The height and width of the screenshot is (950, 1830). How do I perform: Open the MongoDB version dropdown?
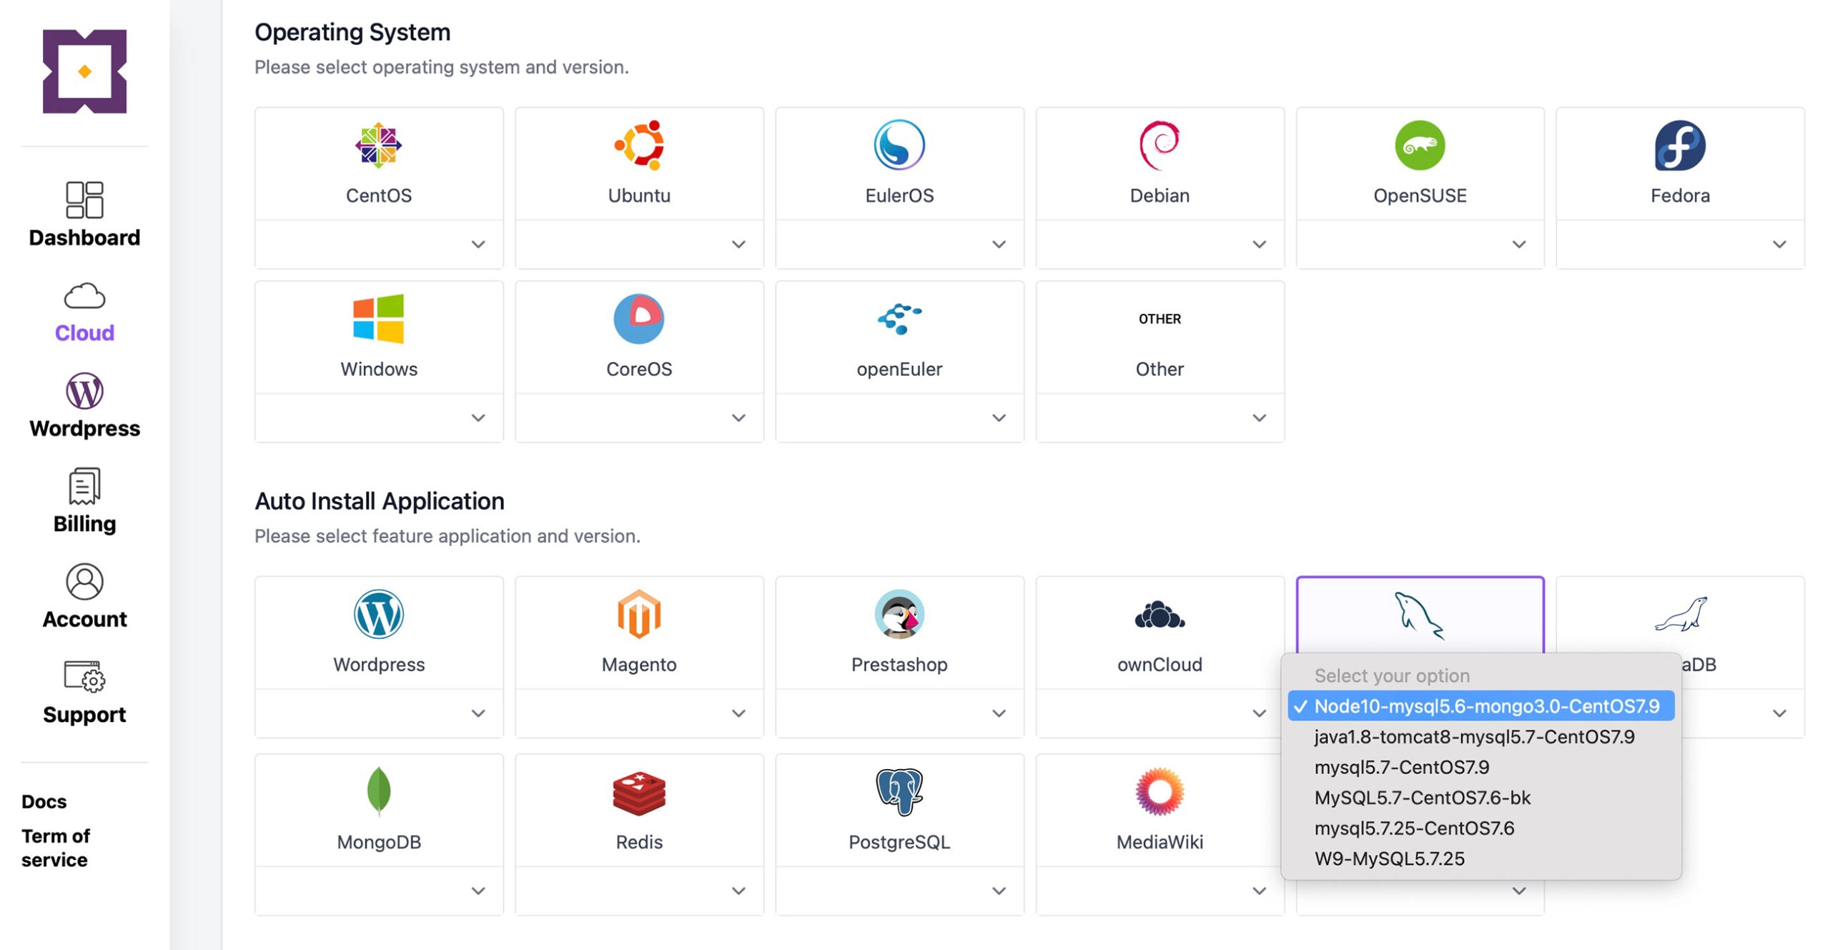[378, 891]
